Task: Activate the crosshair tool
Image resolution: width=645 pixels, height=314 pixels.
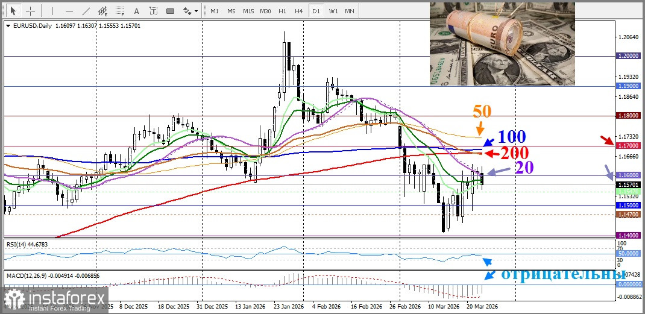Action: pyautogui.click(x=31, y=11)
